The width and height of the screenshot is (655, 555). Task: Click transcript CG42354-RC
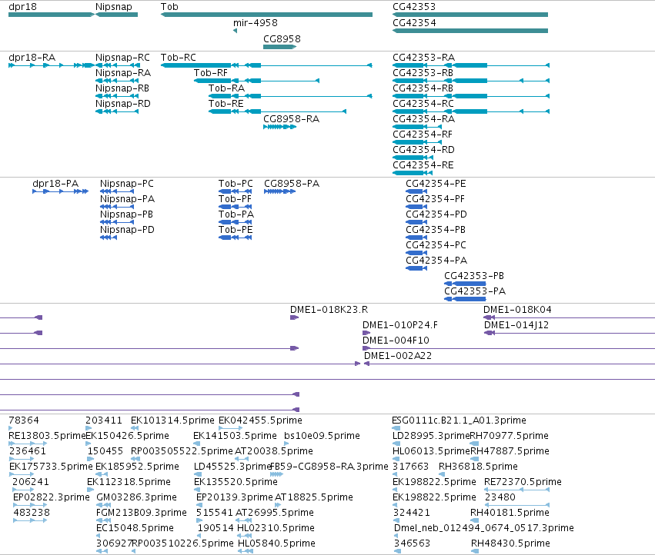471,111
